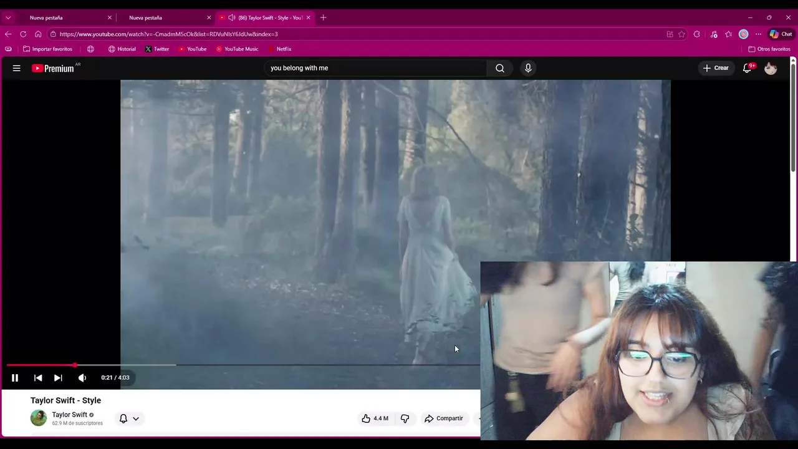This screenshot has width=798, height=449.
Task: Expand the Otros favoritos folder
Action: tap(769, 49)
